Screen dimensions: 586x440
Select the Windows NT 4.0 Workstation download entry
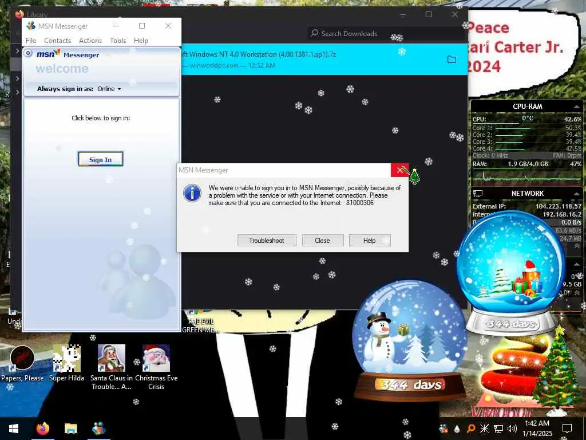tap(324, 59)
